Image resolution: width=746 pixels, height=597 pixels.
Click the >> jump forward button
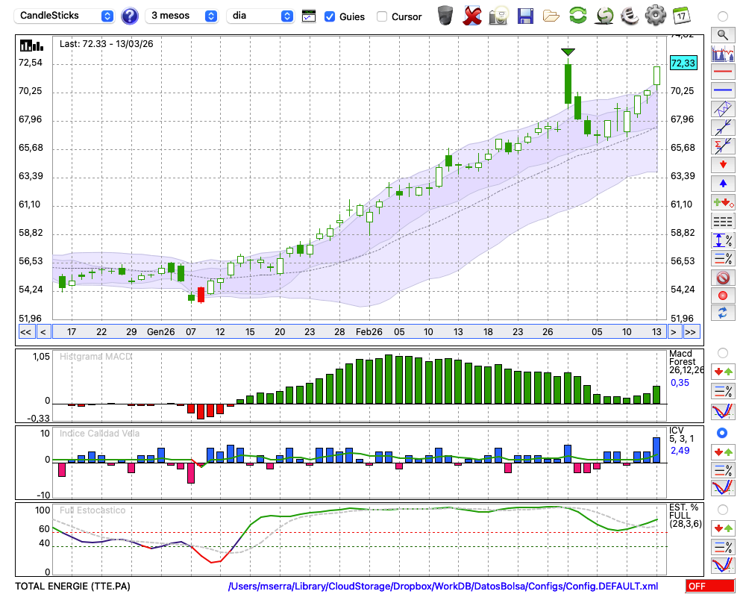(691, 332)
